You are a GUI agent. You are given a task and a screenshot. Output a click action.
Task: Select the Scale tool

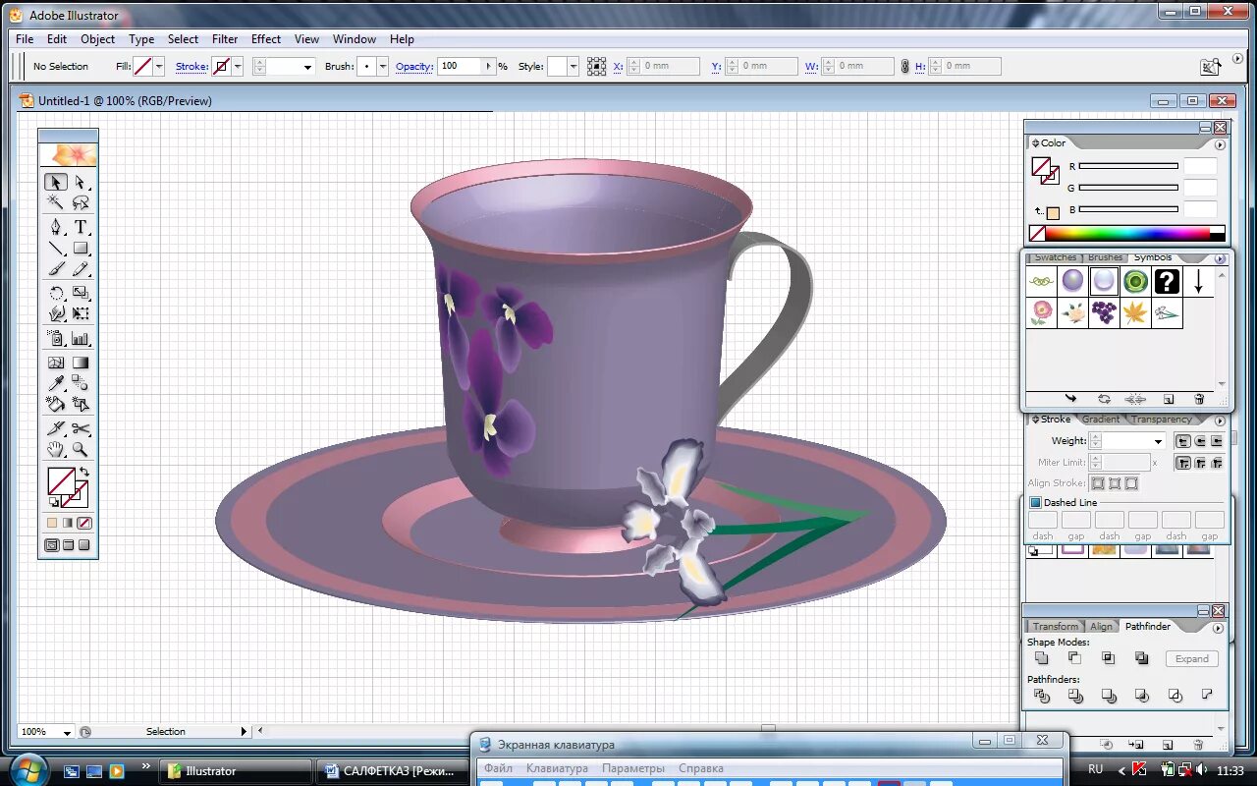[82, 293]
